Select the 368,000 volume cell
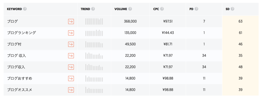Image resolution: width=262 pixels, height=100 pixels. click(130, 21)
